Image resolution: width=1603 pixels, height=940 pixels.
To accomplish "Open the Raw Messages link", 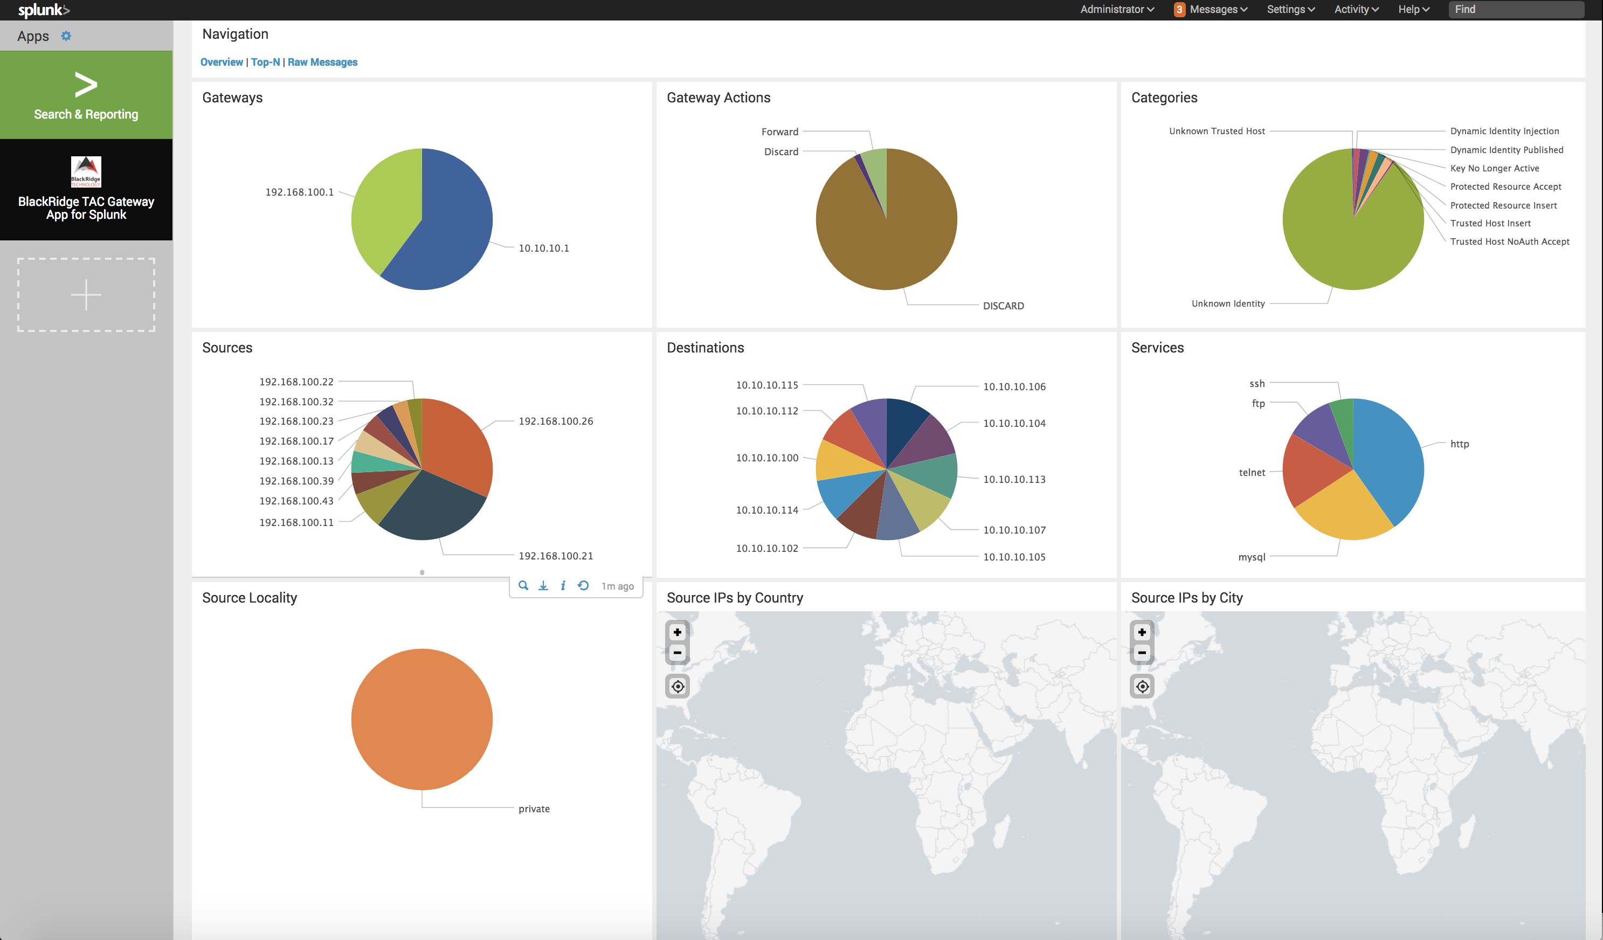I will coord(322,63).
